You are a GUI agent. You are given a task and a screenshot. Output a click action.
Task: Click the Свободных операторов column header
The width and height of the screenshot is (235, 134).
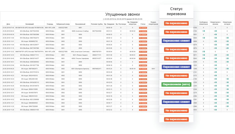pyautogui.click(x=203, y=23)
